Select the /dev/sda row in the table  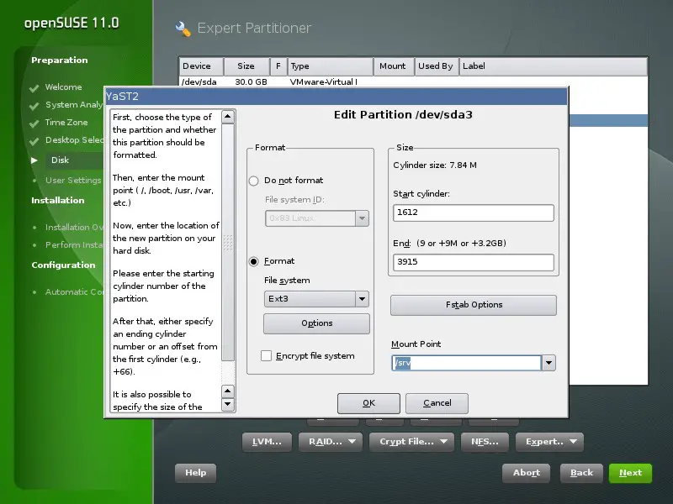(413, 81)
